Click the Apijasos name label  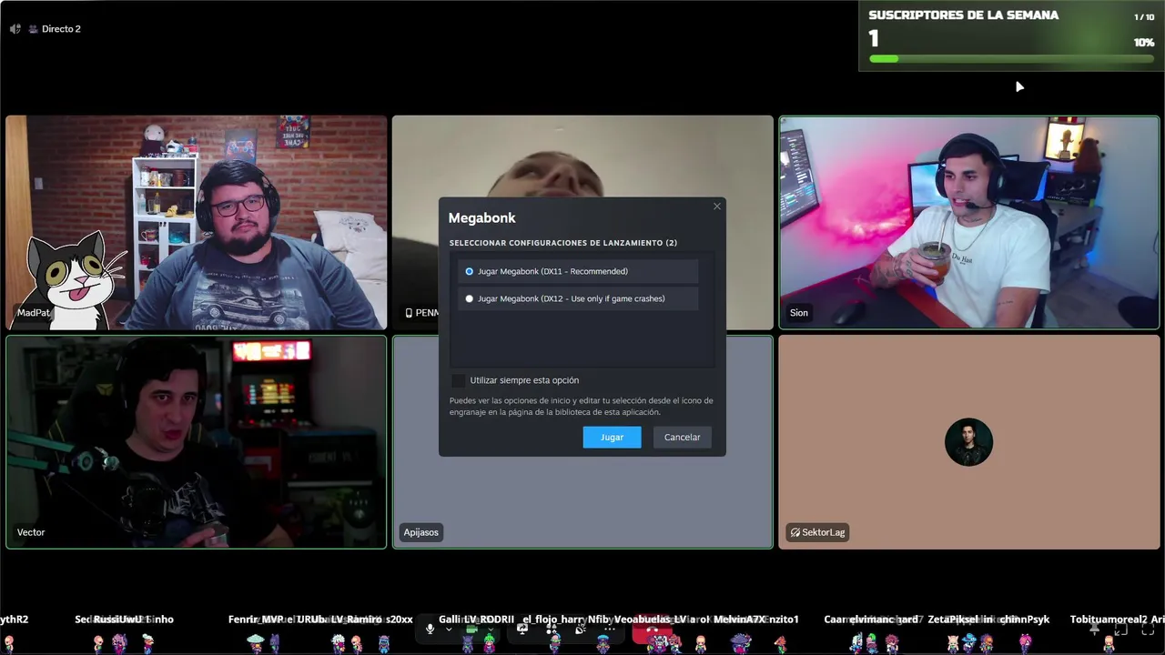coord(421,532)
